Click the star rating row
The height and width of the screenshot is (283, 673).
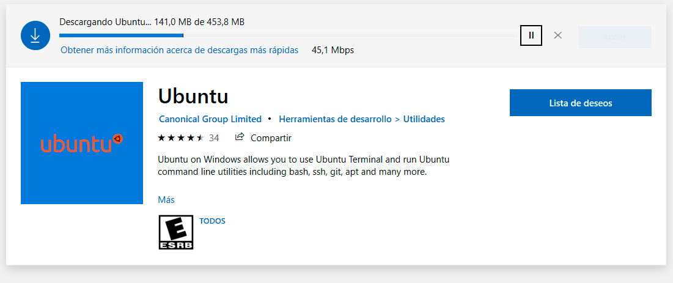[181, 138]
